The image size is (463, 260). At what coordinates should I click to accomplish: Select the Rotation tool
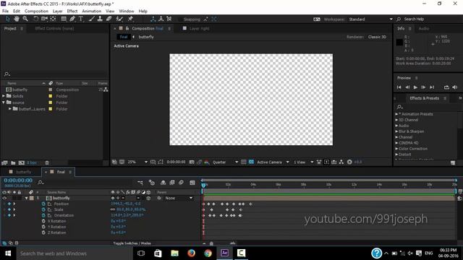coord(35,19)
